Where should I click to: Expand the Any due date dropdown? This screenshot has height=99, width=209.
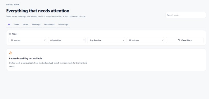coord(106,40)
